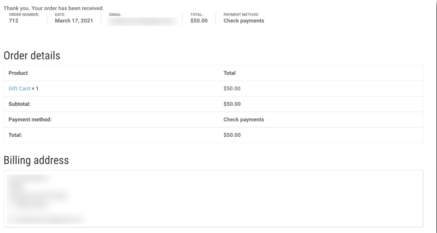This screenshot has width=437, height=233.
Task: Click the Order details heading
Action: point(24,53)
